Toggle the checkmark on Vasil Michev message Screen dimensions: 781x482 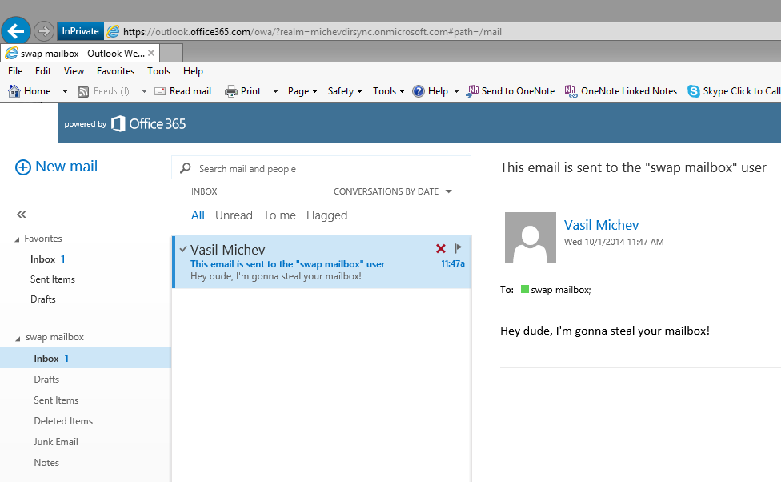[183, 249]
